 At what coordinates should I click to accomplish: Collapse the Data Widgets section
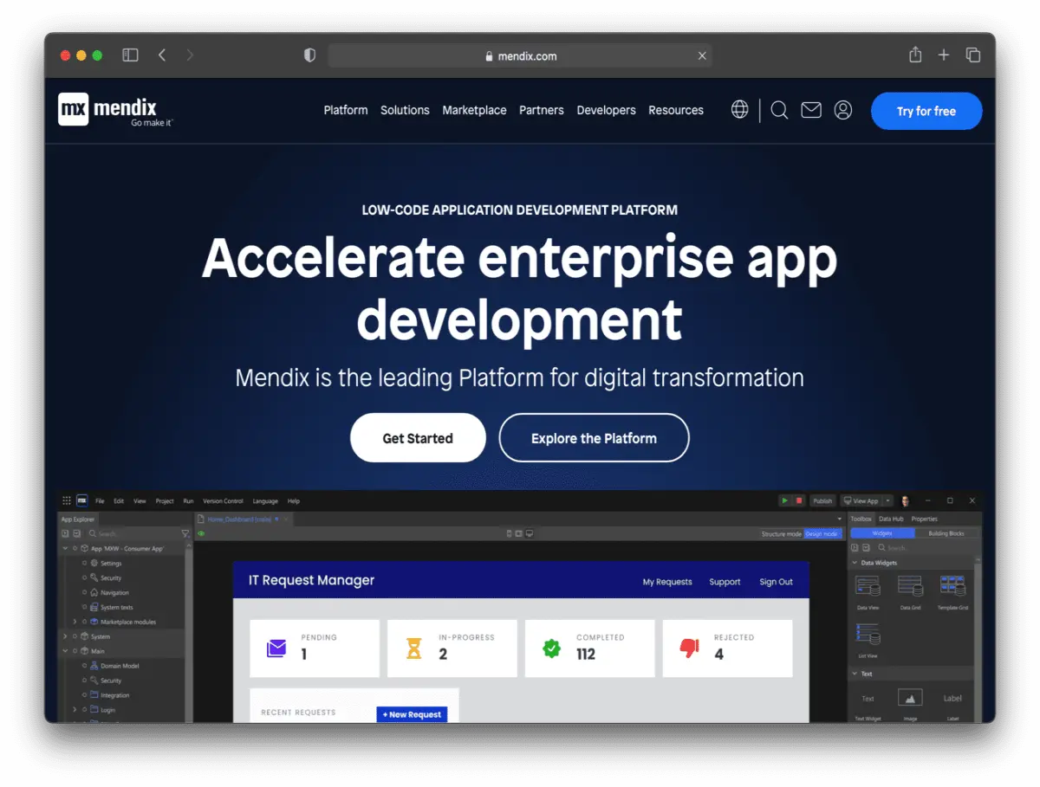[855, 563]
